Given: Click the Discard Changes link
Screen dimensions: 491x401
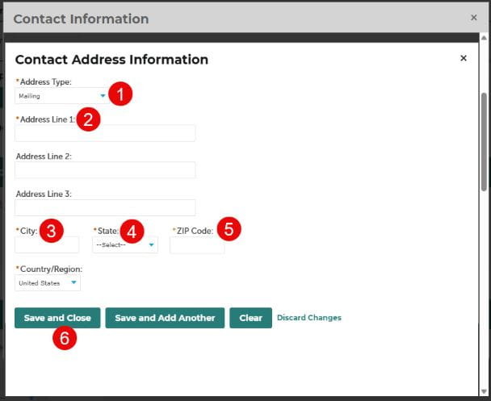Looking at the screenshot, I should pyautogui.click(x=309, y=317).
